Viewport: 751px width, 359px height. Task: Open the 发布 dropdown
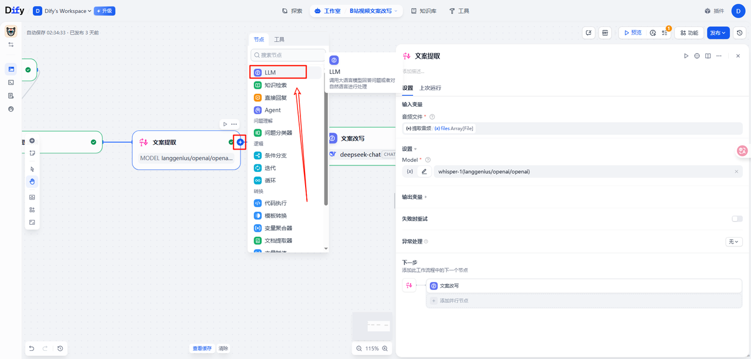(x=718, y=33)
